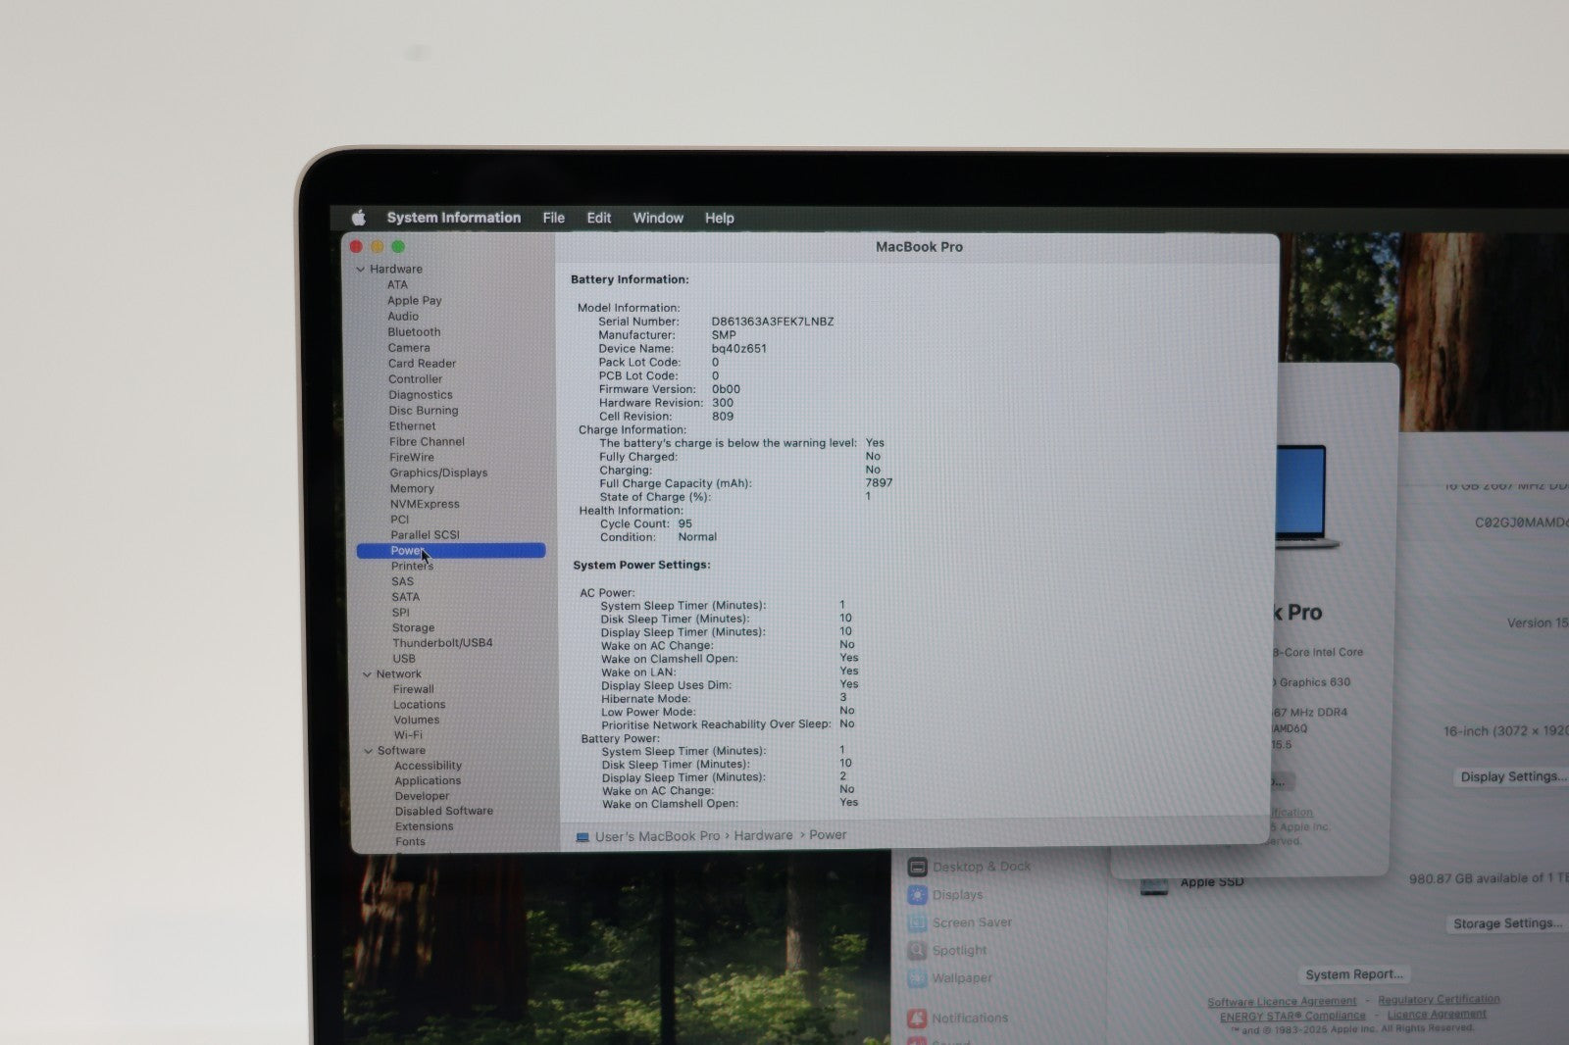The height and width of the screenshot is (1045, 1569).
Task: Open the Window menu
Action: tap(658, 218)
